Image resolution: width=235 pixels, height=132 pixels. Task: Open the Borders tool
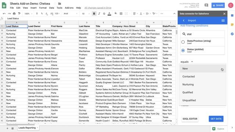(x=121, y=14)
